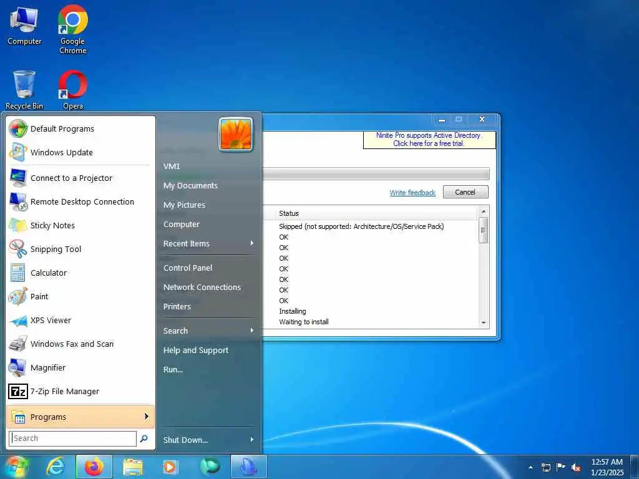Click the Status column header
This screenshot has height=479, width=639.
click(x=376, y=213)
